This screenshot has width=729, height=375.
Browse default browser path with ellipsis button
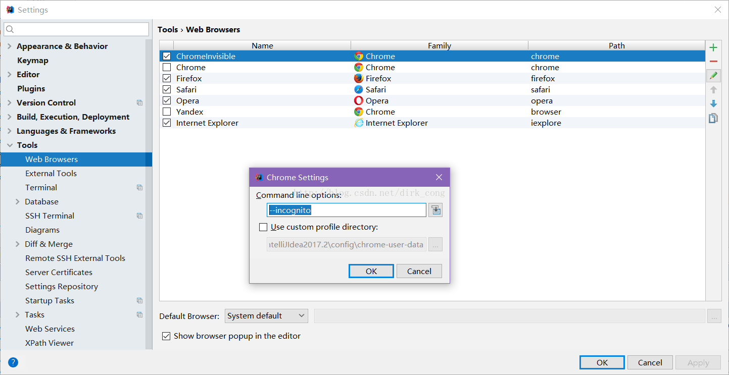pyautogui.click(x=714, y=316)
